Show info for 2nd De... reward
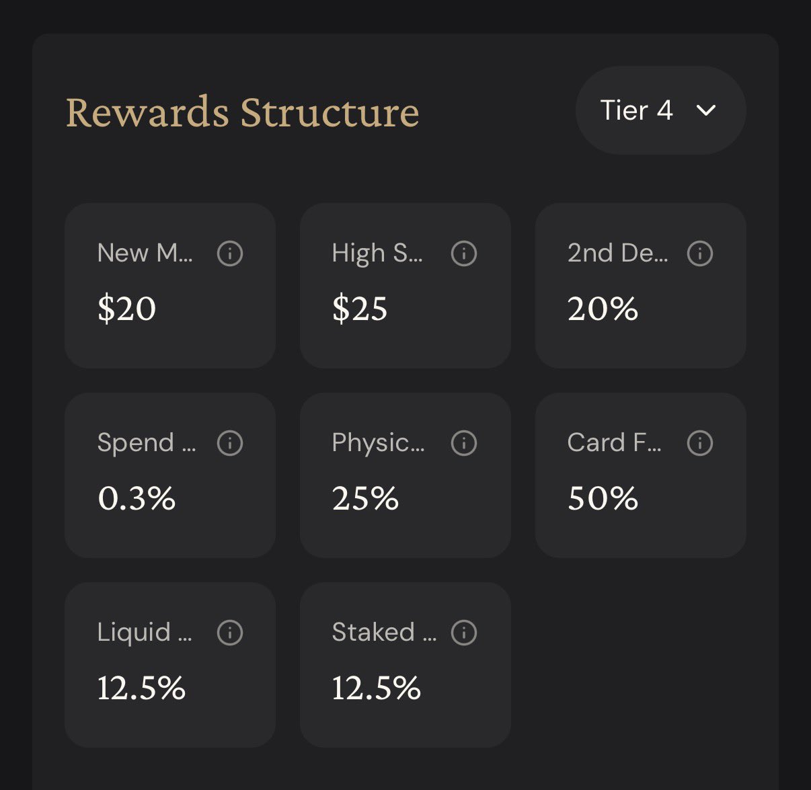This screenshot has width=811, height=790. click(x=700, y=253)
